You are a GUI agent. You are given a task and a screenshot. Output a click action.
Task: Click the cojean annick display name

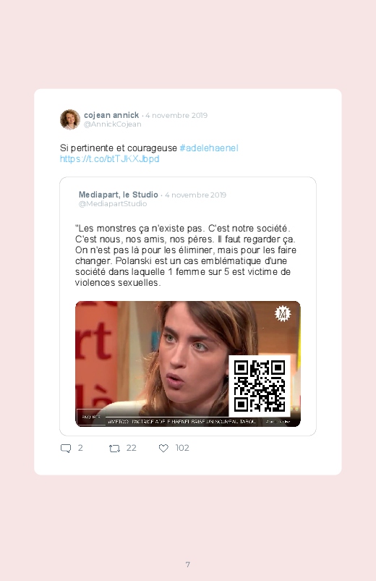[x=111, y=115]
